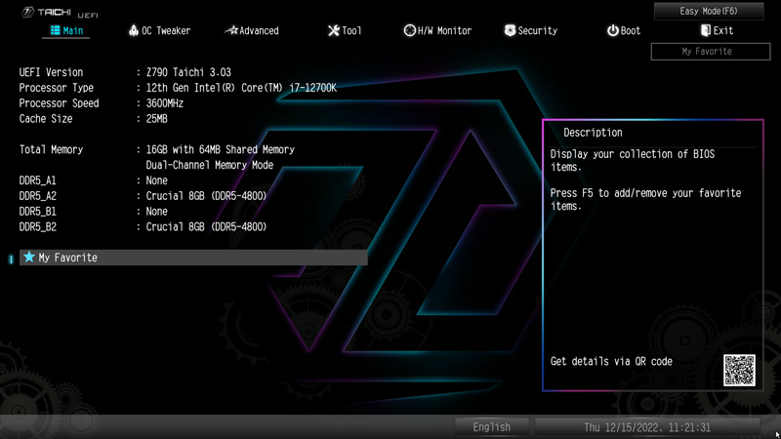The height and width of the screenshot is (439, 781).
Task: Click the DDR5_A1 None value
Action: [x=156, y=180]
